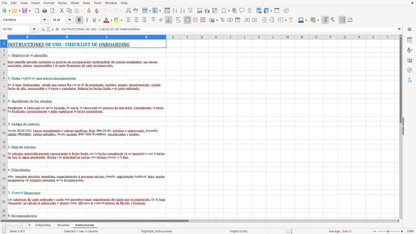Open the Borders dropdown arrow

(x=285, y=20)
